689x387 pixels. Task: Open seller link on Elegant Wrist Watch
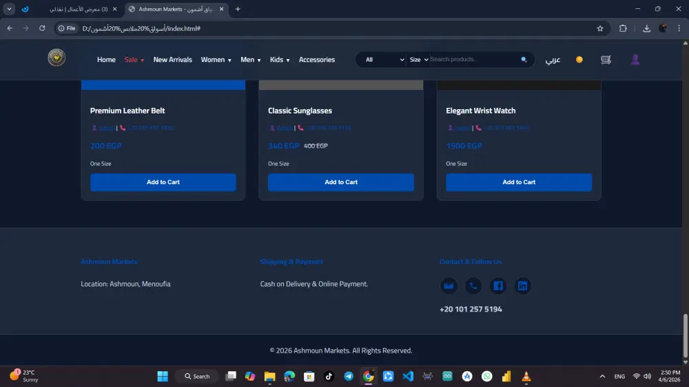(462, 128)
